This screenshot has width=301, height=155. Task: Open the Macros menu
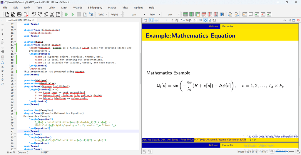(x=112, y=8)
